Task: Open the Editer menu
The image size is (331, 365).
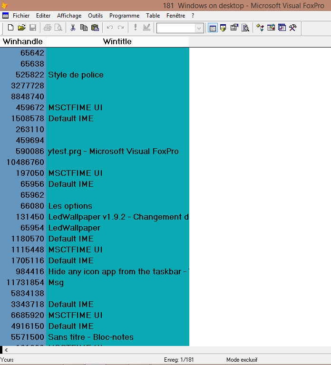Action: pos(43,16)
